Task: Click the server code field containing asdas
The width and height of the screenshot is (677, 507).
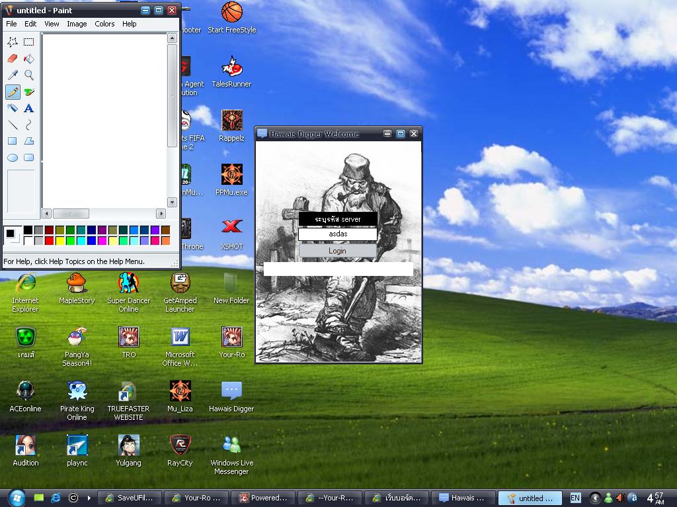Action: [x=338, y=234]
